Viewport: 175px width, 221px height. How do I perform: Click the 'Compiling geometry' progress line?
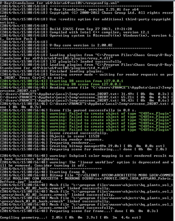click(x=70, y=217)
